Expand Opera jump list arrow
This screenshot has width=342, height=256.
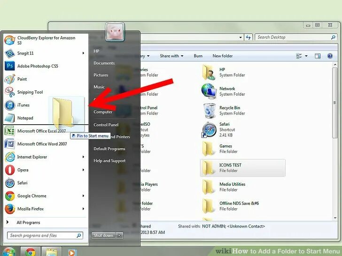pyautogui.click(x=83, y=170)
